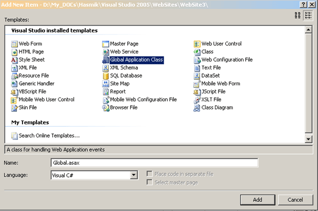Select the Web User Control icon
The height and width of the screenshot is (211, 318).
point(197,44)
